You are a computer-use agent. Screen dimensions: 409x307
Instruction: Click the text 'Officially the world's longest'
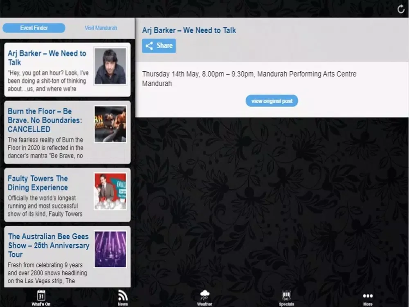click(x=42, y=198)
